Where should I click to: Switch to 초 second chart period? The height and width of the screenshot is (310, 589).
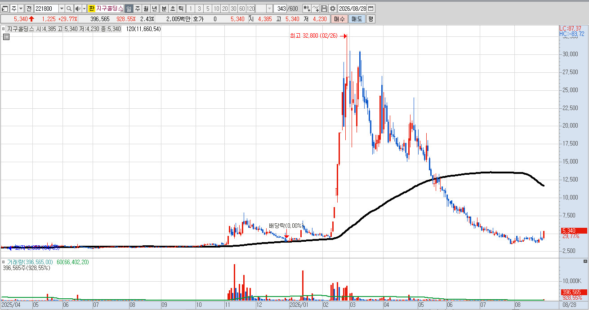(x=173, y=9)
